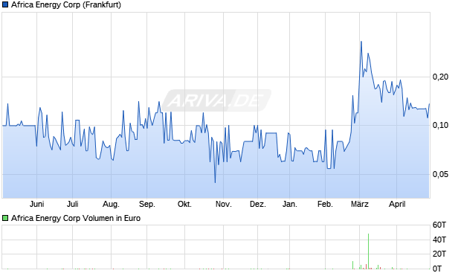
Task: Click the 'Dez.' month label
Action: (x=258, y=204)
